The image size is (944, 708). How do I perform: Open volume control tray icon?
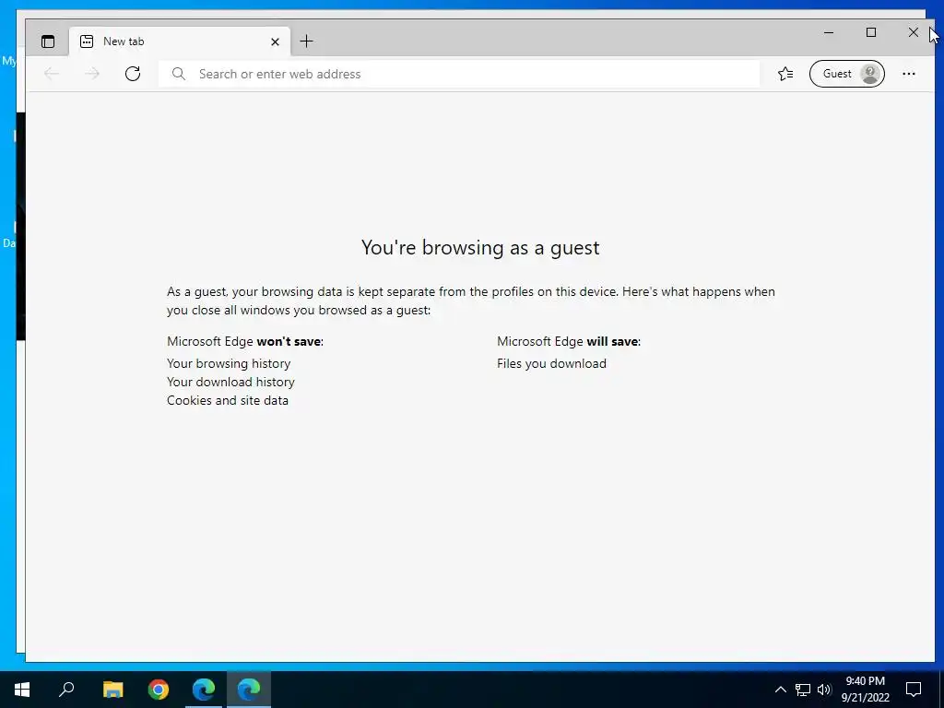point(824,690)
